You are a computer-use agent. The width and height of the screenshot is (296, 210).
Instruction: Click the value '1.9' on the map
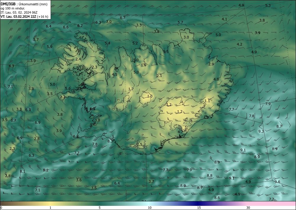pyautogui.click(x=144, y=65)
